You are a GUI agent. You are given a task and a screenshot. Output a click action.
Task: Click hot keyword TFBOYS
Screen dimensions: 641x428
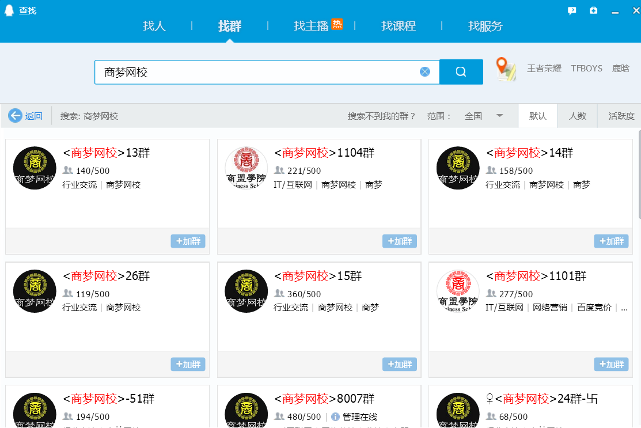point(587,69)
